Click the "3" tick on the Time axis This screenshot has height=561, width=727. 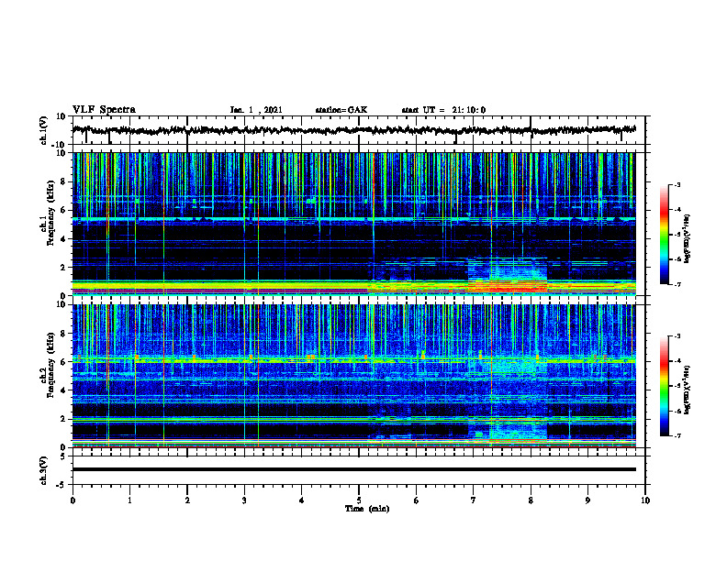(244, 500)
